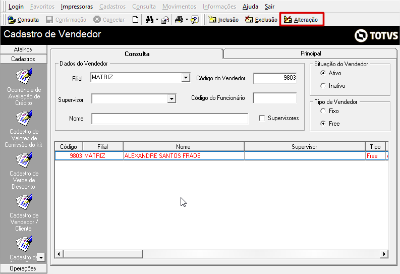Click the greyed Cancelar toolbar button
Screen dimensions: 400x274
[x=109, y=20]
